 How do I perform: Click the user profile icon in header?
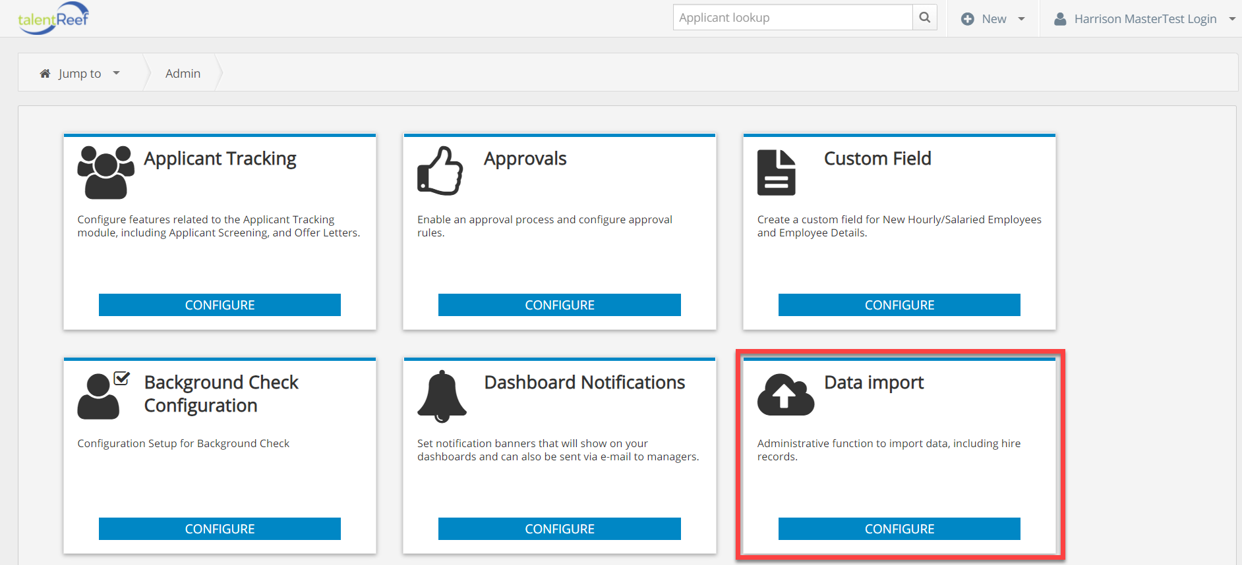(1060, 19)
